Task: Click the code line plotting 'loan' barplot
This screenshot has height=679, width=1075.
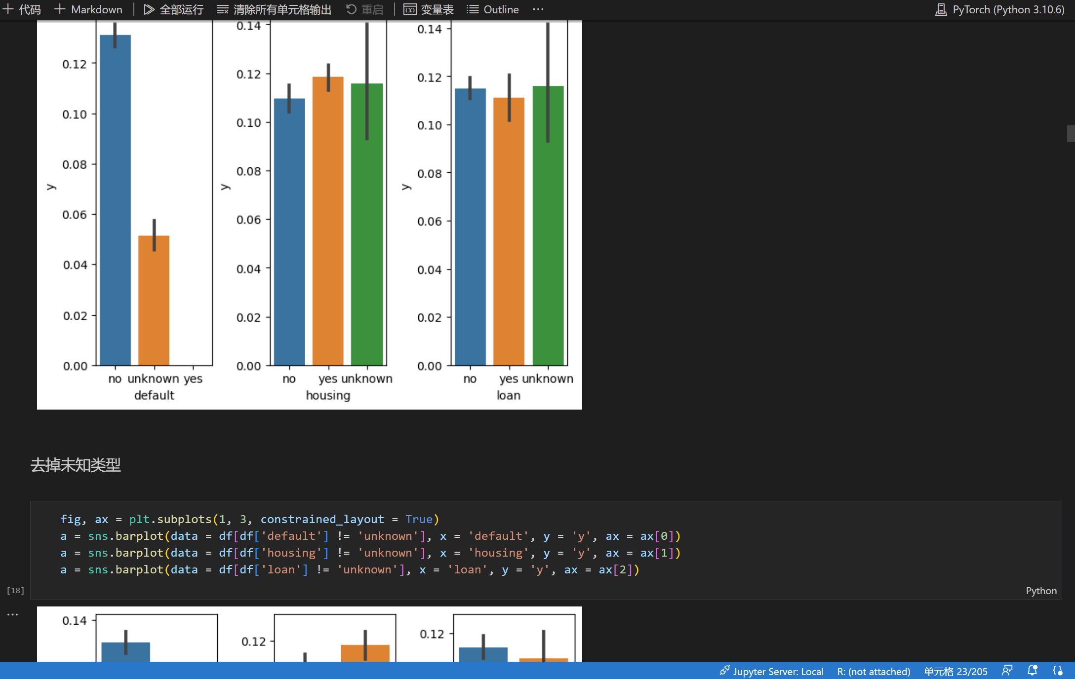Action: click(350, 569)
